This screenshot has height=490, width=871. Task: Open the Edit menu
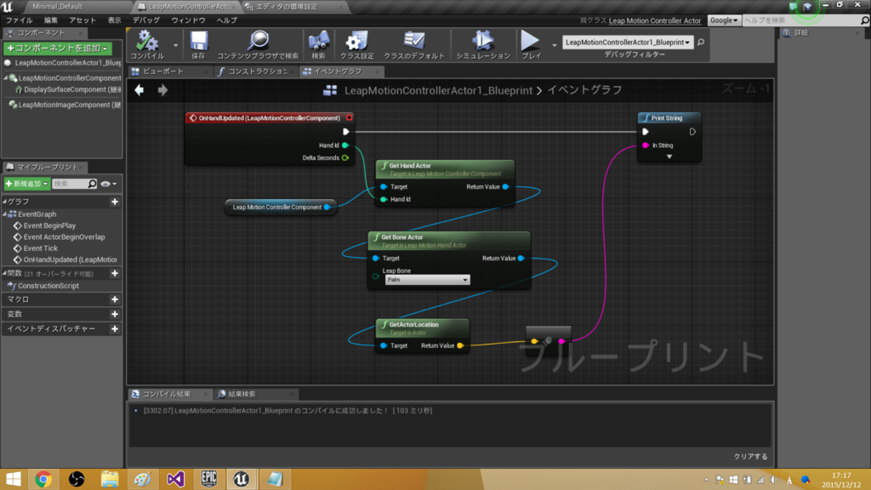click(51, 20)
